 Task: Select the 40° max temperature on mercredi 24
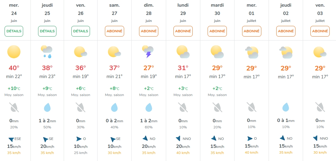pyautogui.click(x=14, y=68)
